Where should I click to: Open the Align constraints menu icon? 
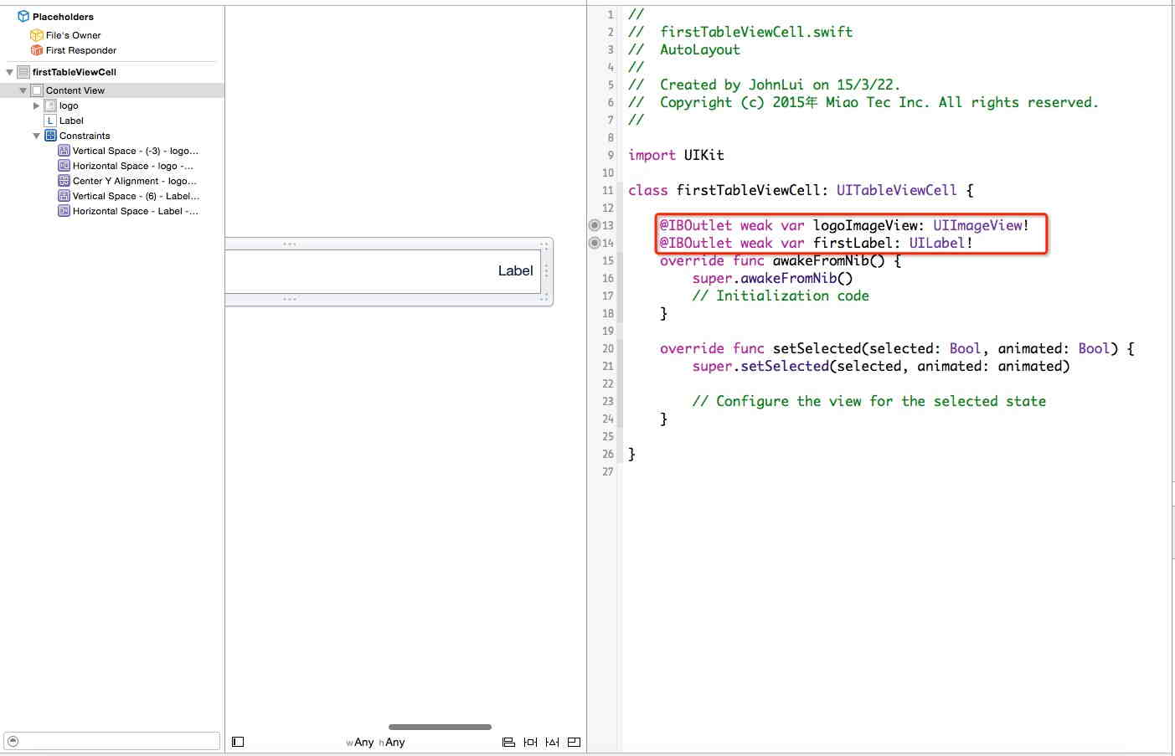[x=508, y=742]
